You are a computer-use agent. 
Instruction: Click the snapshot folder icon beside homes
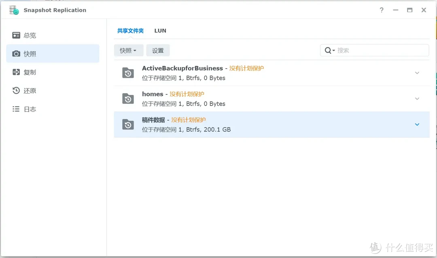[x=128, y=98]
